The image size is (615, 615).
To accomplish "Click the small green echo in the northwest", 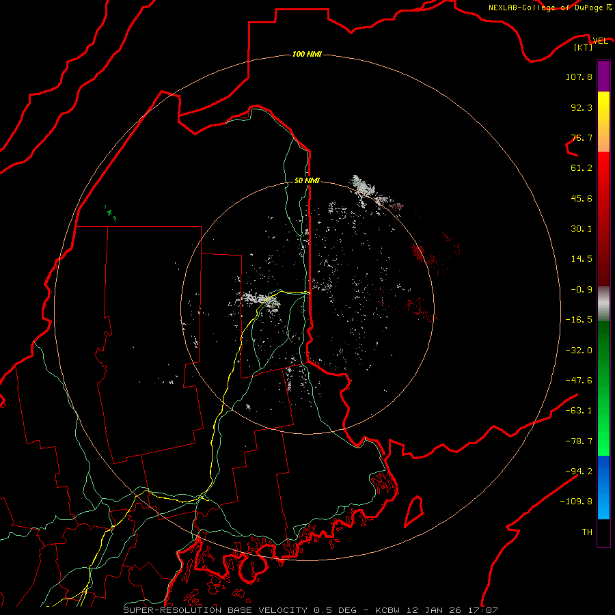I will (x=111, y=213).
